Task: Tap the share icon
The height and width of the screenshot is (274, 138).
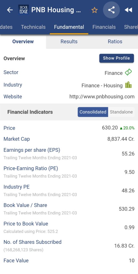Action: tap(111, 10)
